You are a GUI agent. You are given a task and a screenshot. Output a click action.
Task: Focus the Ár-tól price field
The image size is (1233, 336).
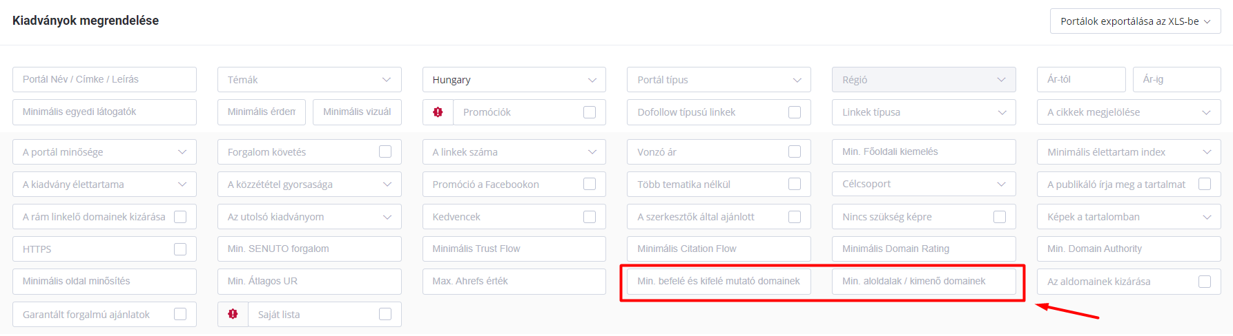coord(1081,80)
